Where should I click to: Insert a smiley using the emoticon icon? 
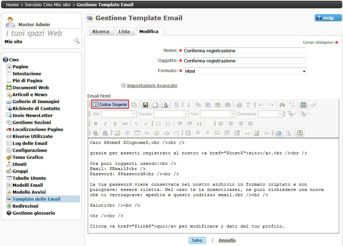pyautogui.click(x=156, y=133)
